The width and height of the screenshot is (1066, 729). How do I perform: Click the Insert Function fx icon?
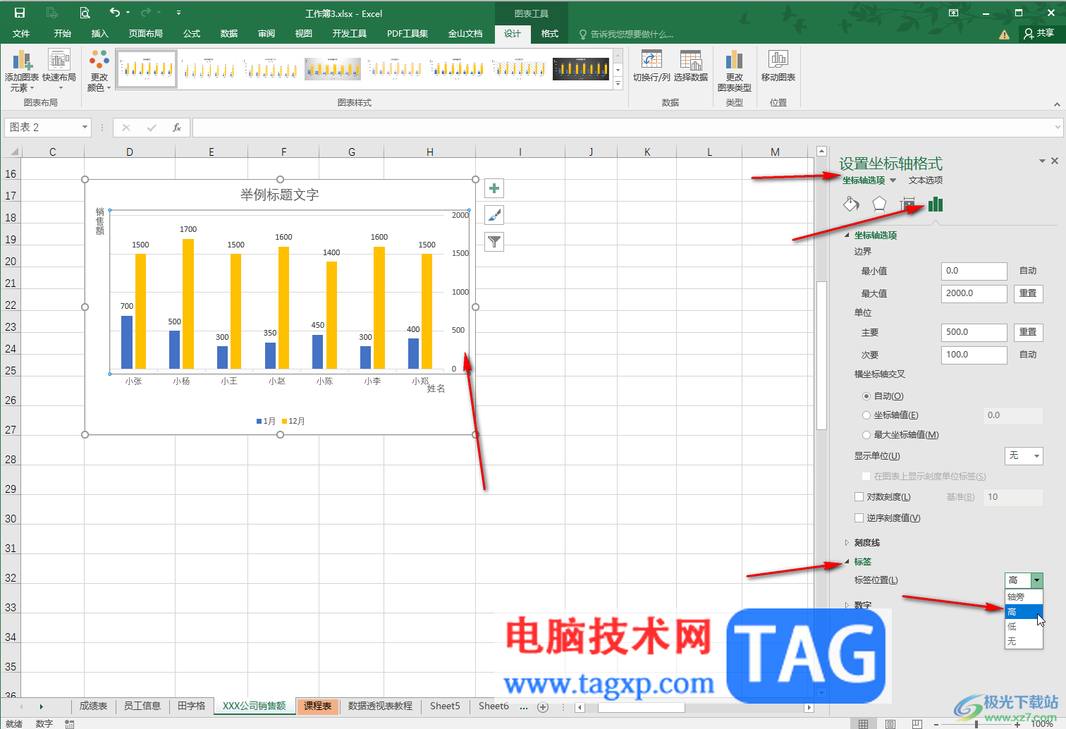[x=177, y=128]
